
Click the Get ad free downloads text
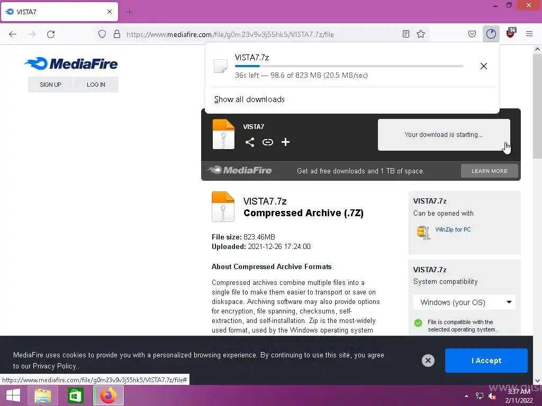[x=360, y=171]
